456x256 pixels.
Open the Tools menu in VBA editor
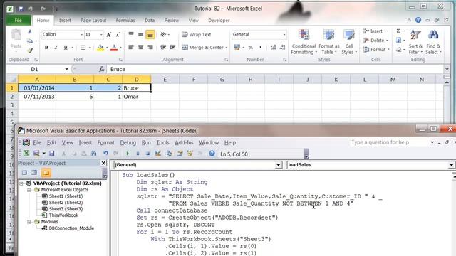(x=162, y=142)
